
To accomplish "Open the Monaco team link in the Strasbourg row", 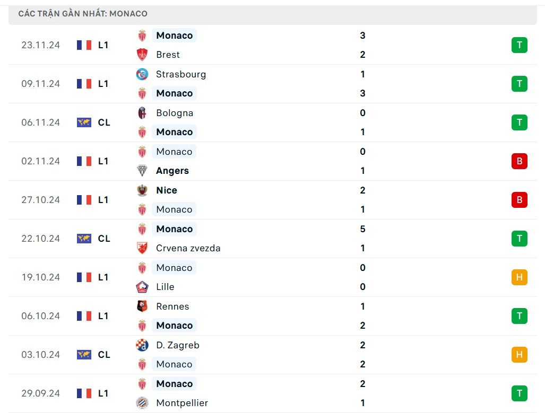I will point(174,93).
